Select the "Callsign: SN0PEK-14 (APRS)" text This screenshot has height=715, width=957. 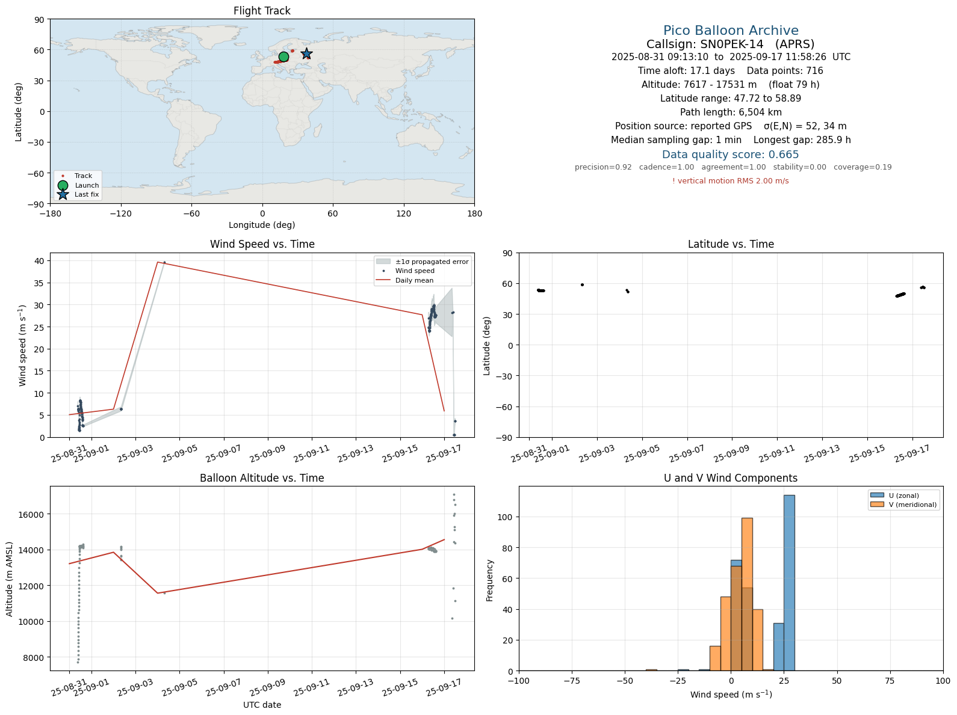[731, 44]
